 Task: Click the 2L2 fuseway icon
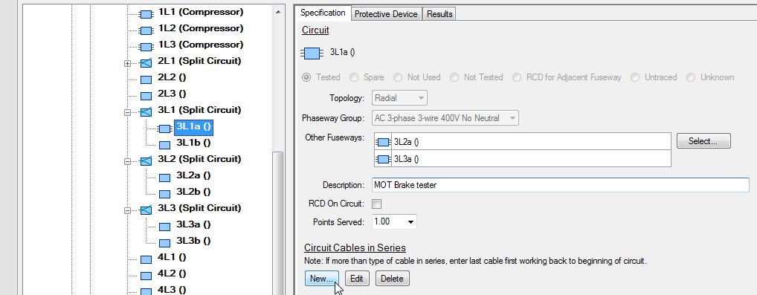click(146, 80)
